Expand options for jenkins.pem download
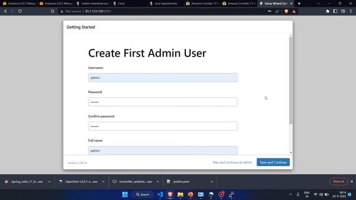356x200 pixels. click(211, 182)
